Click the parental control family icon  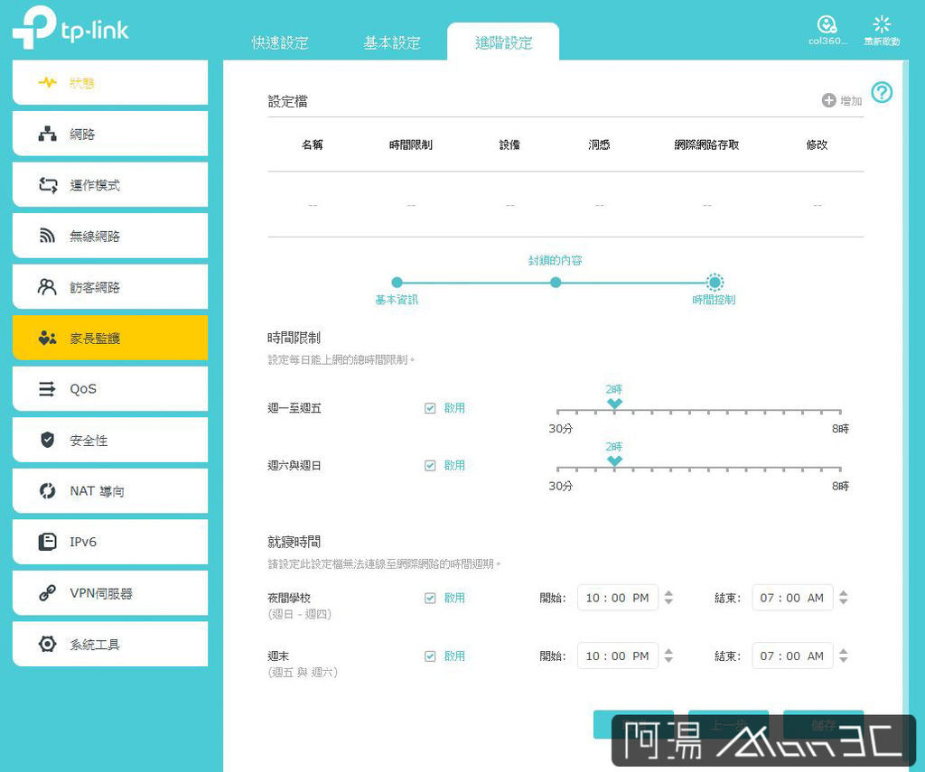point(47,338)
